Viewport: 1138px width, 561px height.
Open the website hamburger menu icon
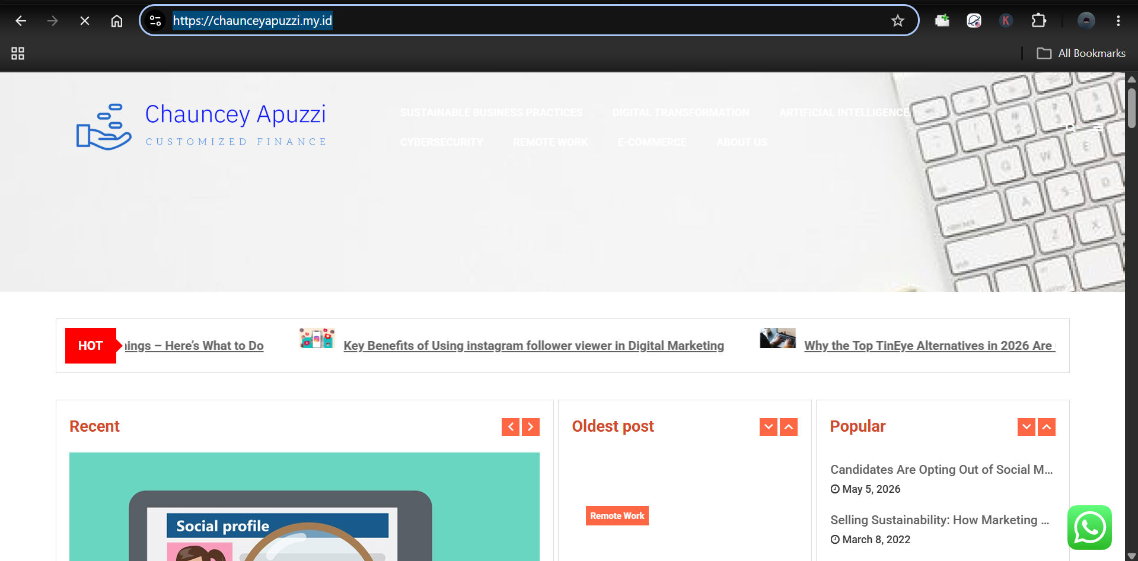[1098, 128]
